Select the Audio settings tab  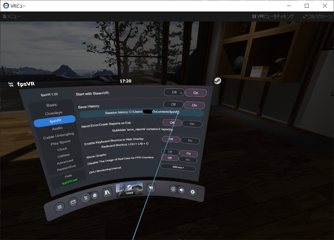pos(57,128)
